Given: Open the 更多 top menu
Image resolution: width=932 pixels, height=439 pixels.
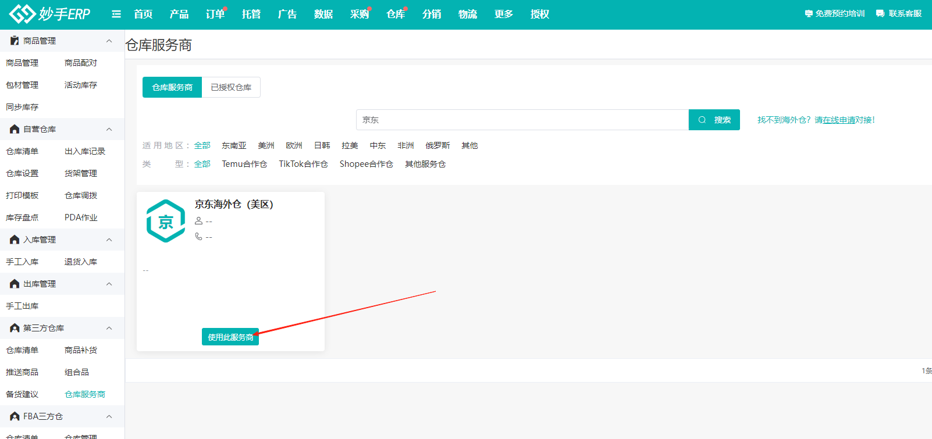Looking at the screenshot, I should click(x=504, y=14).
